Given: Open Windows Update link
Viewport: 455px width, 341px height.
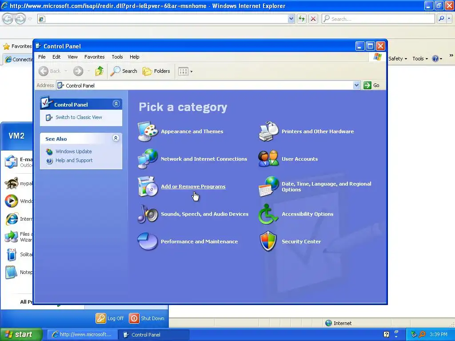Looking at the screenshot, I should (x=73, y=151).
